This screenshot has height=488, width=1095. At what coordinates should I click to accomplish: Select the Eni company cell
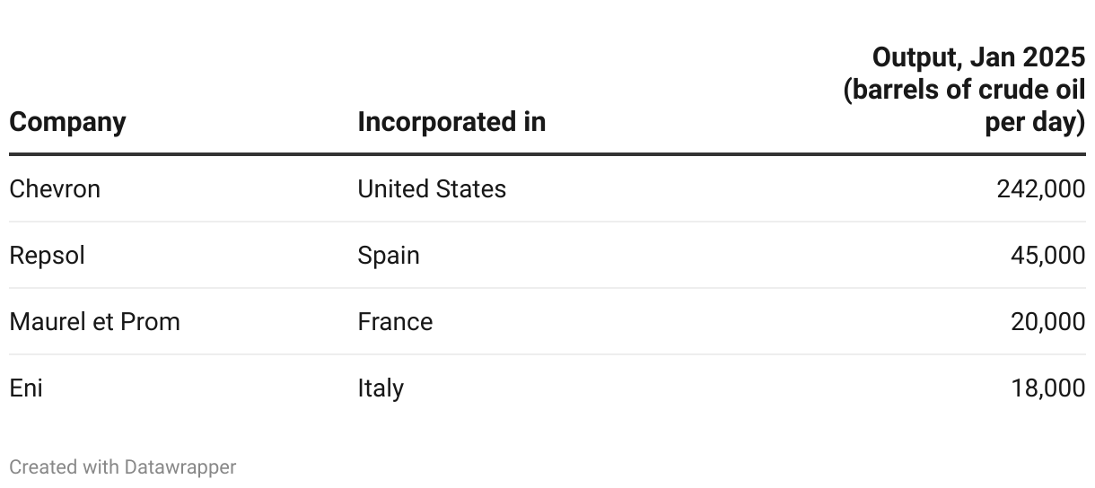pos(26,388)
